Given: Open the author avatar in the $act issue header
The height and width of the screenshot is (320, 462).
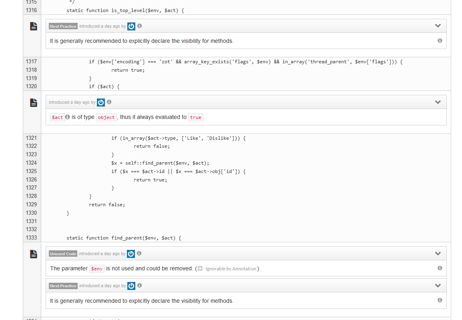Looking at the screenshot, I should pyautogui.click(x=101, y=102).
